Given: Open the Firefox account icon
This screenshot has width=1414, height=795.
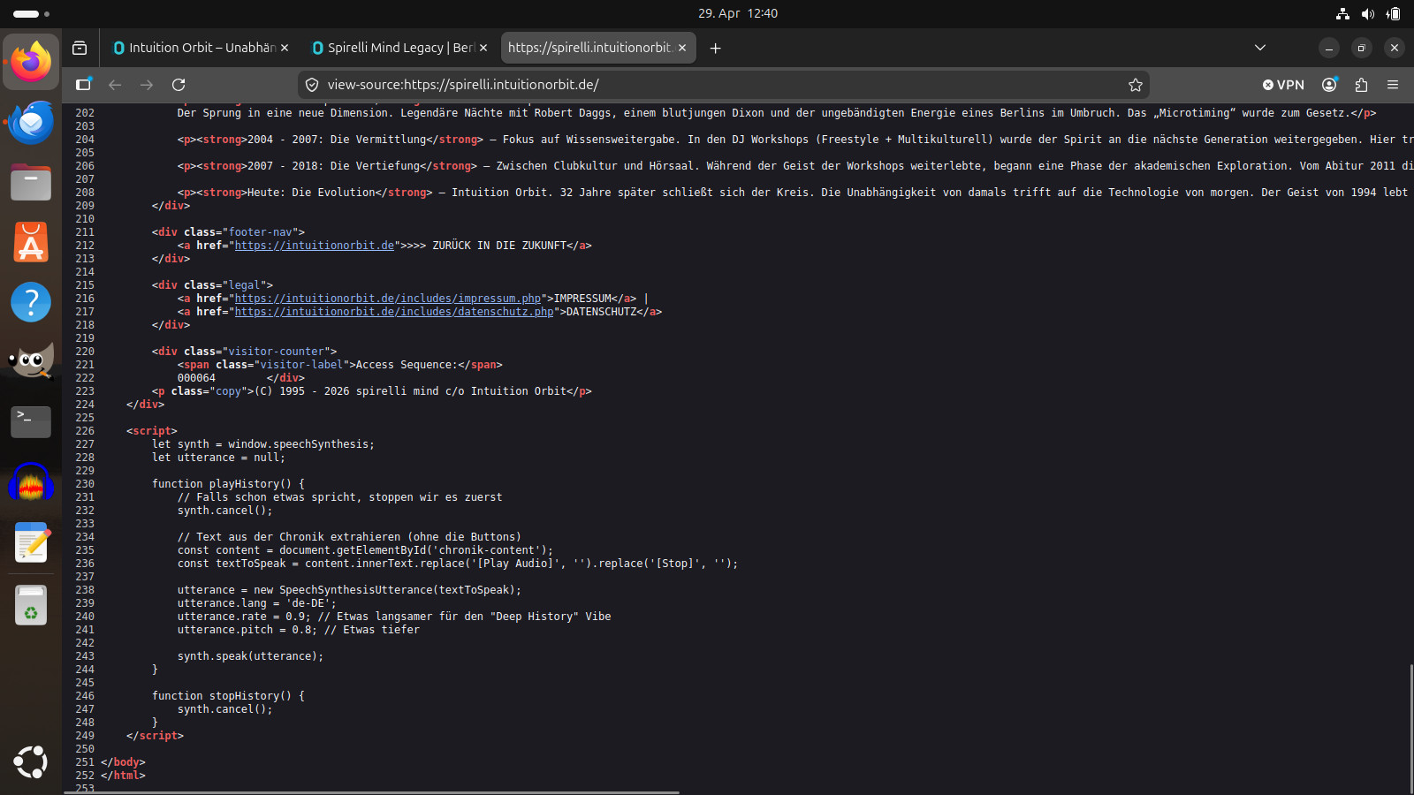Looking at the screenshot, I should point(1329,85).
